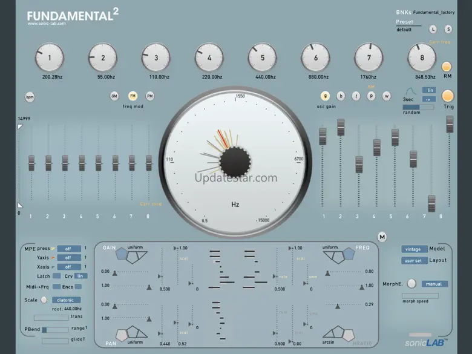Click oscillator knob 1 at 200.28hz

50,57
